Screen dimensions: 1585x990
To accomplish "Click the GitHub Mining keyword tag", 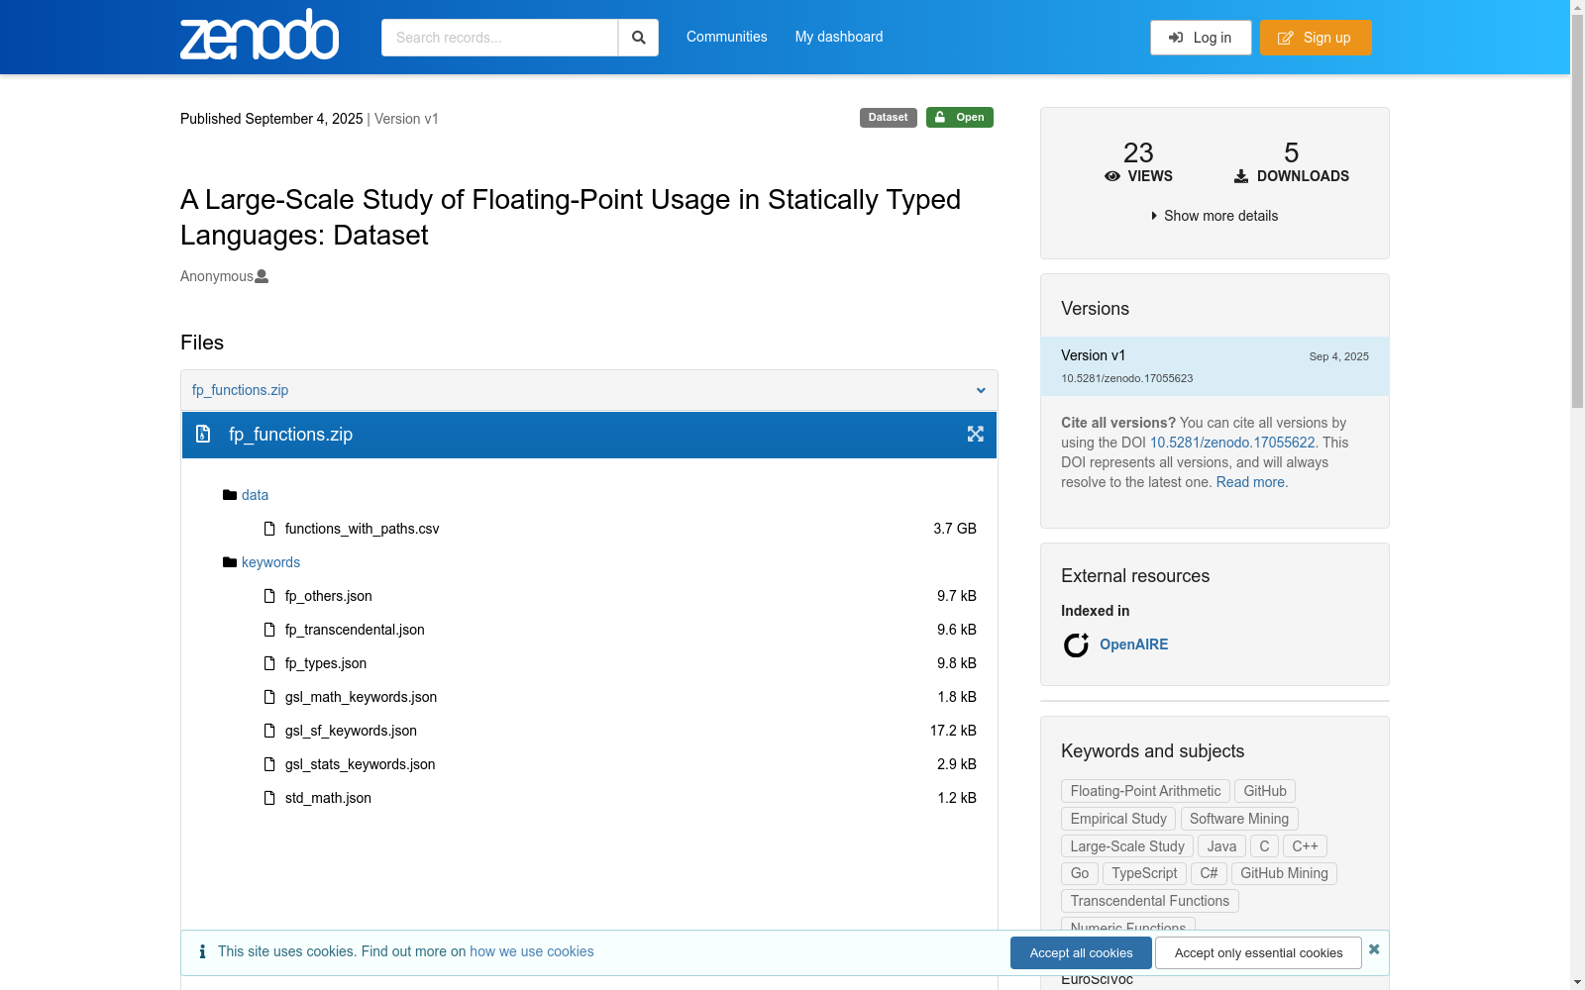I will (1284, 873).
